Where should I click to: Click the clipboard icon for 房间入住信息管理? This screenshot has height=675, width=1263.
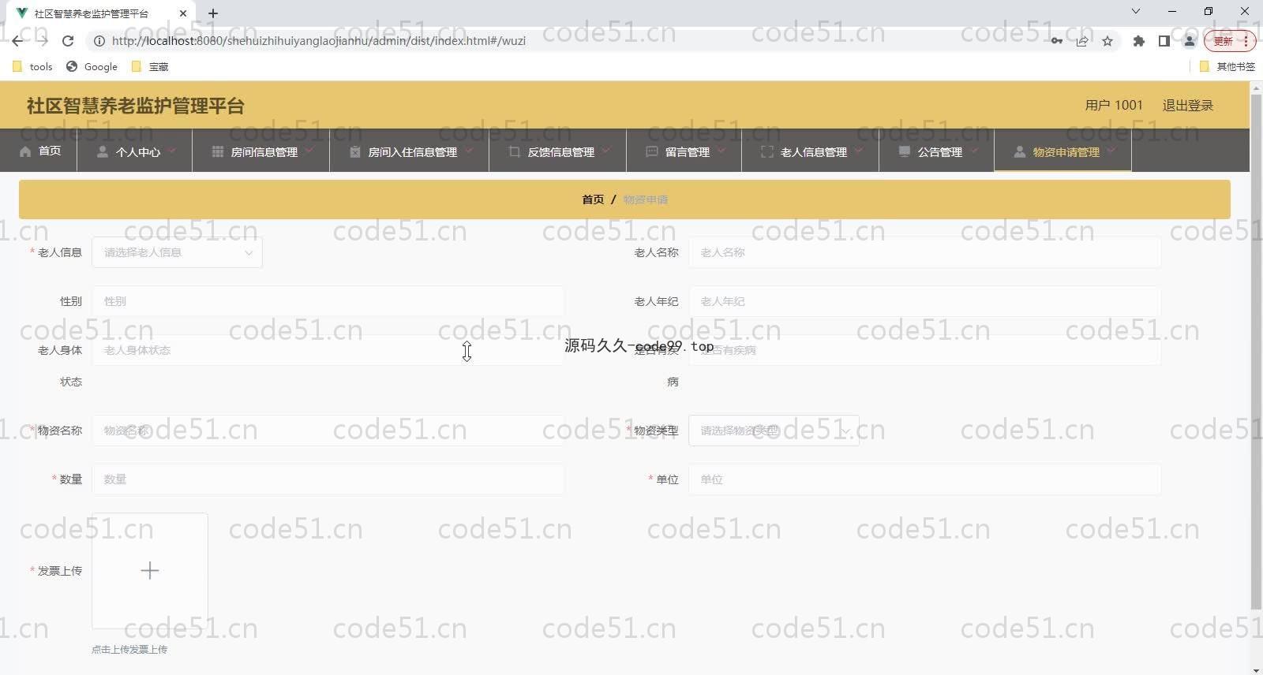355,151
